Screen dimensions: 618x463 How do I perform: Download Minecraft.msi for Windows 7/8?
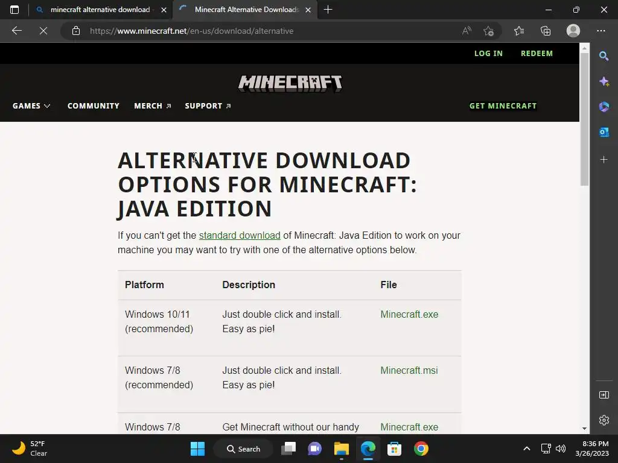pyautogui.click(x=409, y=371)
